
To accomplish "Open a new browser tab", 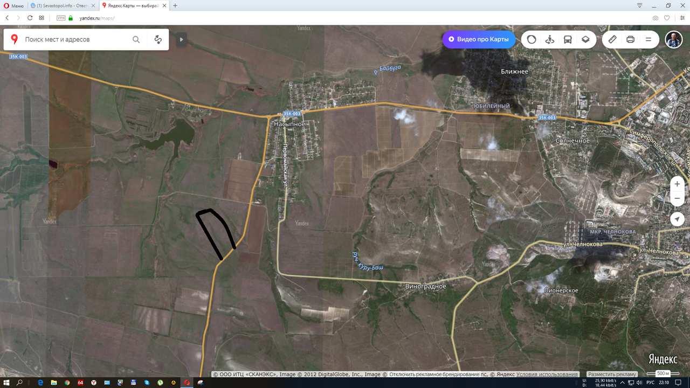I will click(x=175, y=5).
